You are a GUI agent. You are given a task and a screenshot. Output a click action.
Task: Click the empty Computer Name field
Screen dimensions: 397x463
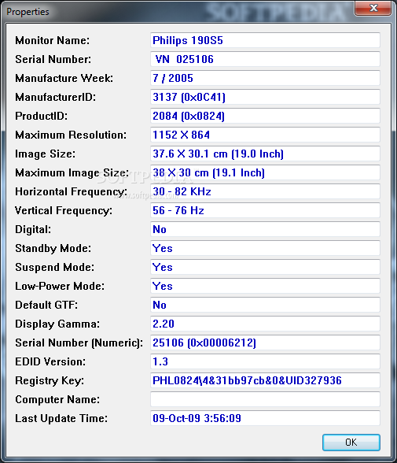[x=265, y=399]
